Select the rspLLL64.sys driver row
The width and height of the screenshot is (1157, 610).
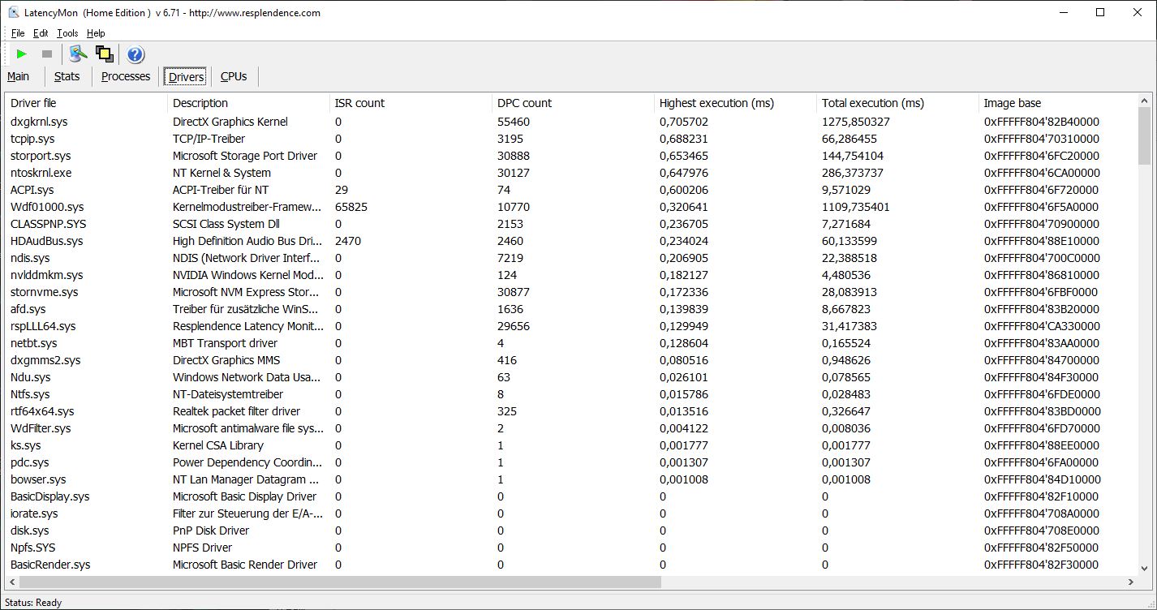(571, 326)
